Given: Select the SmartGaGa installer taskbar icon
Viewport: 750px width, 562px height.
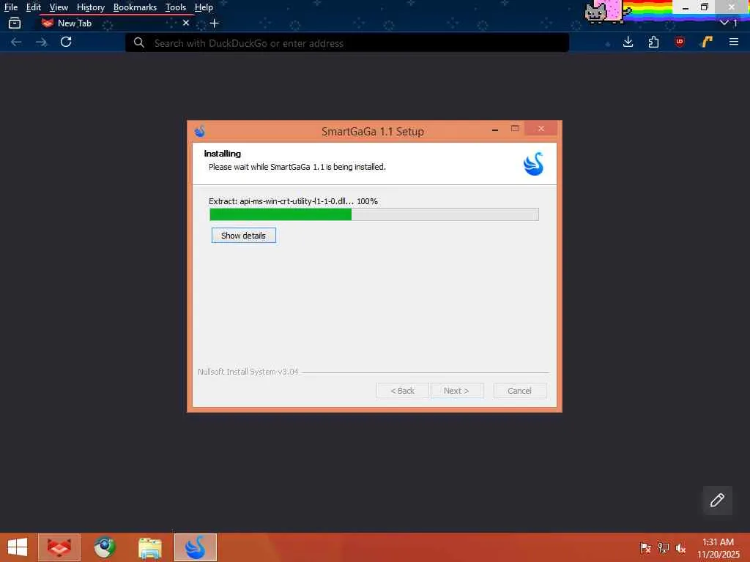Looking at the screenshot, I should click(195, 547).
